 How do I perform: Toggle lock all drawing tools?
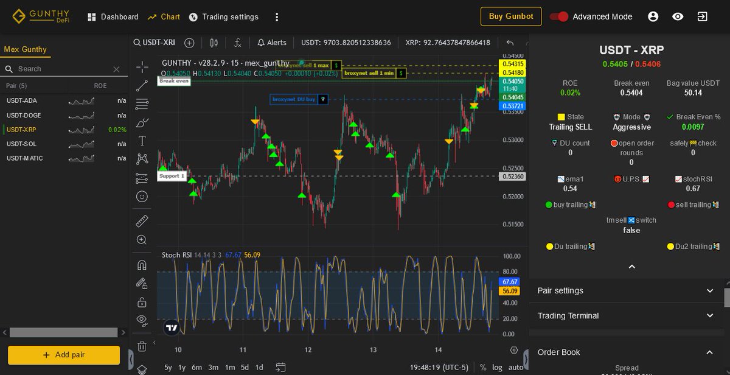[142, 302]
